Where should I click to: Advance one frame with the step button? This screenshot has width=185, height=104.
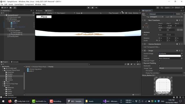coord(96,8)
